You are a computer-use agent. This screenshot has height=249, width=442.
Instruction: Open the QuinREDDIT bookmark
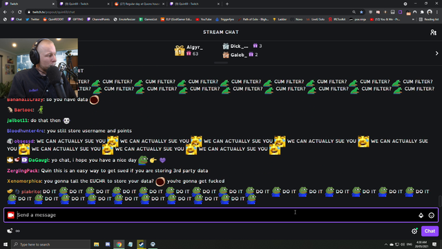coord(54,19)
